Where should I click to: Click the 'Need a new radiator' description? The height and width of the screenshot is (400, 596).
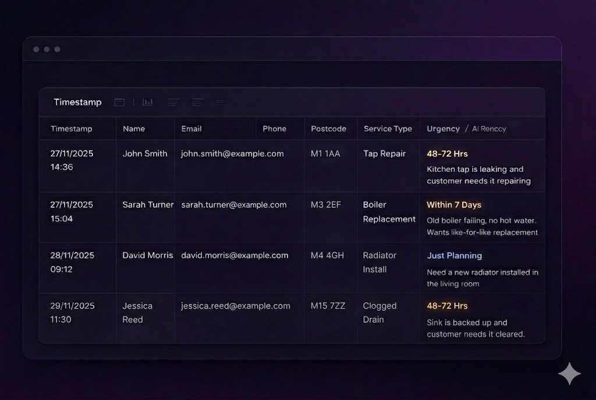point(483,278)
